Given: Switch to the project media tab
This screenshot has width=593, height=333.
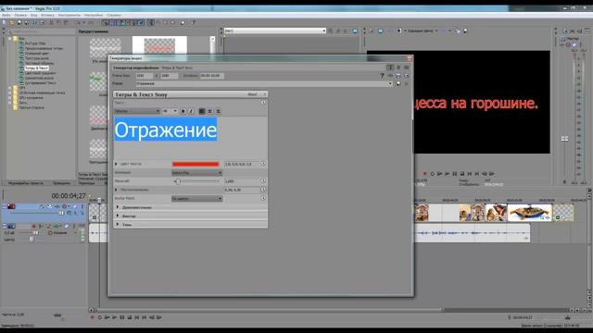Looking at the screenshot, I should point(26,183).
